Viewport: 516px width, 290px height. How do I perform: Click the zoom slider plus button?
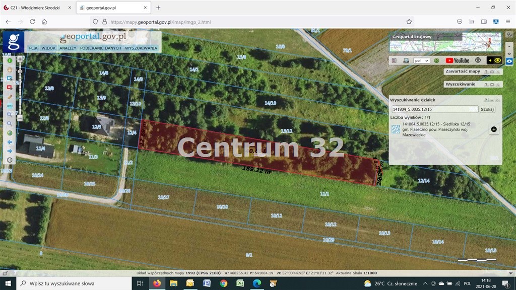click(20, 59)
